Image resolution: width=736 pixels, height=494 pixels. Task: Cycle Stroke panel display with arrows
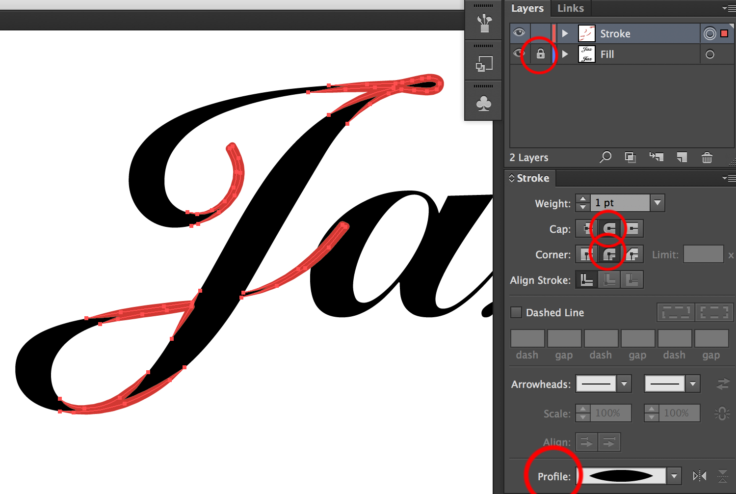coord(512,178)
